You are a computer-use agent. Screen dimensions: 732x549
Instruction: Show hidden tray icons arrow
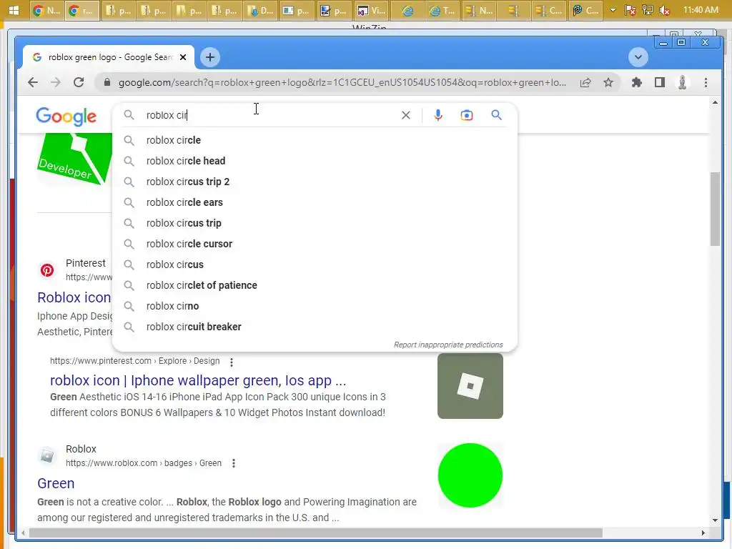pyautogui.click(x=613, y=10)
